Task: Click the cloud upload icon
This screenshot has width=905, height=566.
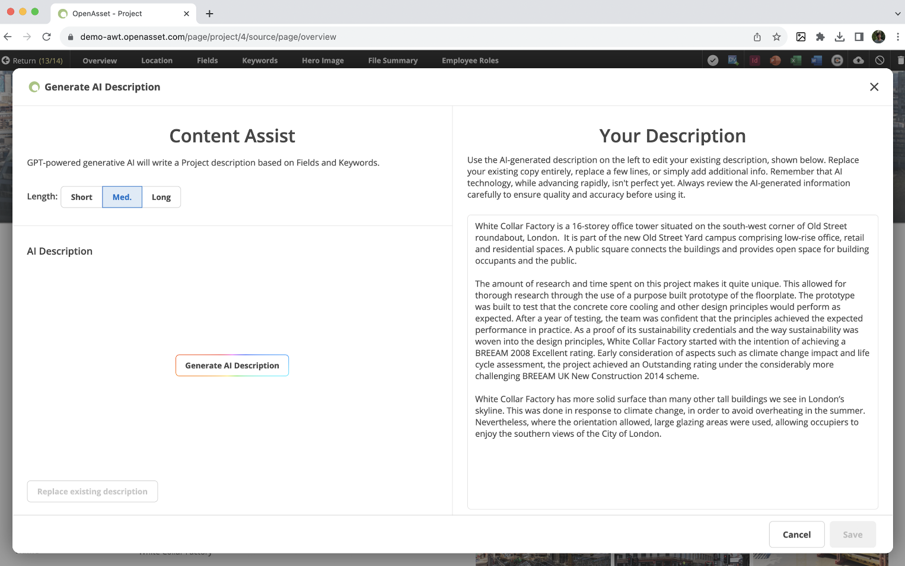Action: [x=858, y=60]
